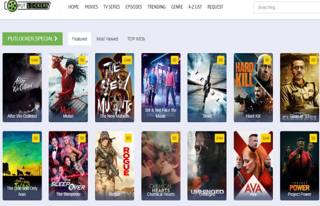Click the "After We Collided" title text
320x206 pixels.
[22, 116]
